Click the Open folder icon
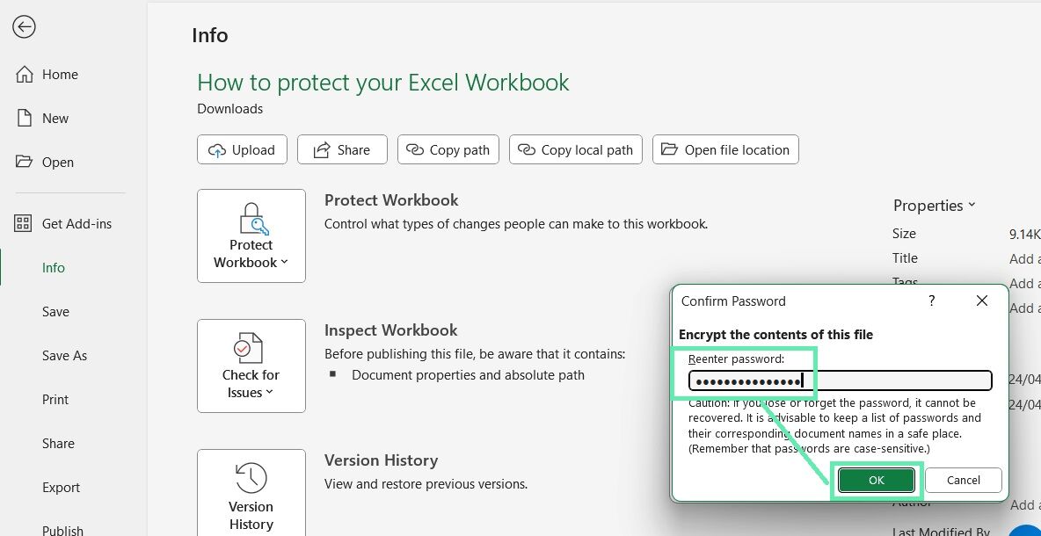Viewport: 1041px width, 536px height. pyautogui.click(x=24, y=161)
